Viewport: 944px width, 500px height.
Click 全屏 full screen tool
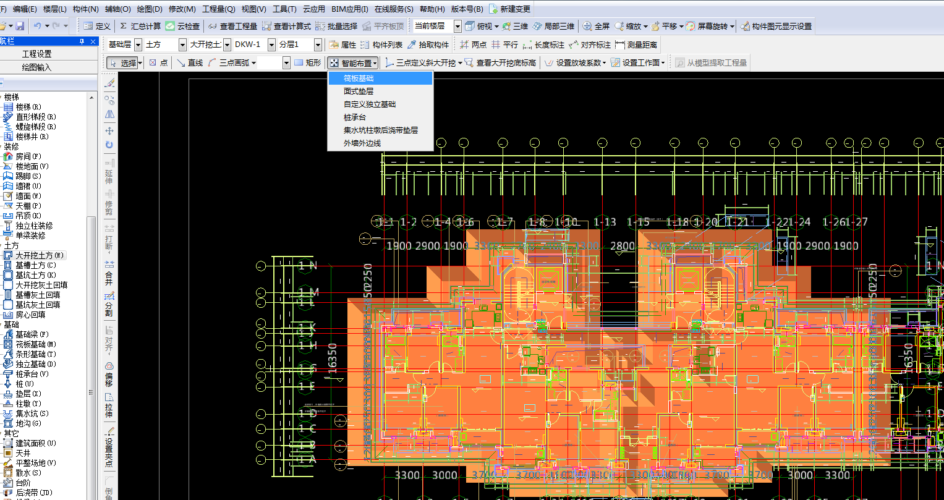pyautogui.click(x=596, y=26)
